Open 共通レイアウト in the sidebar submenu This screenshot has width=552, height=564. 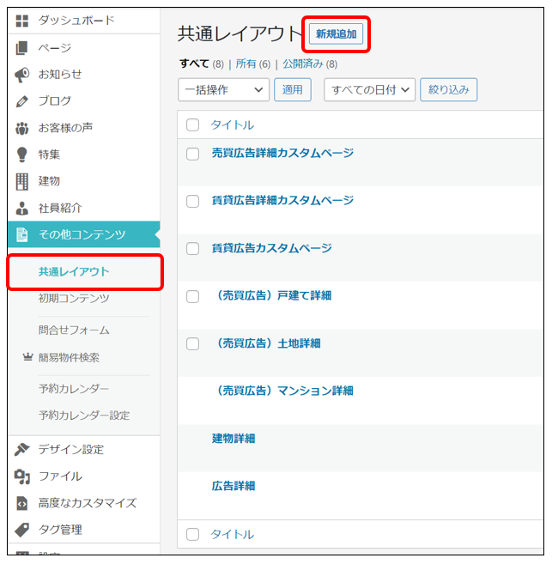click(x=74, y=271)
